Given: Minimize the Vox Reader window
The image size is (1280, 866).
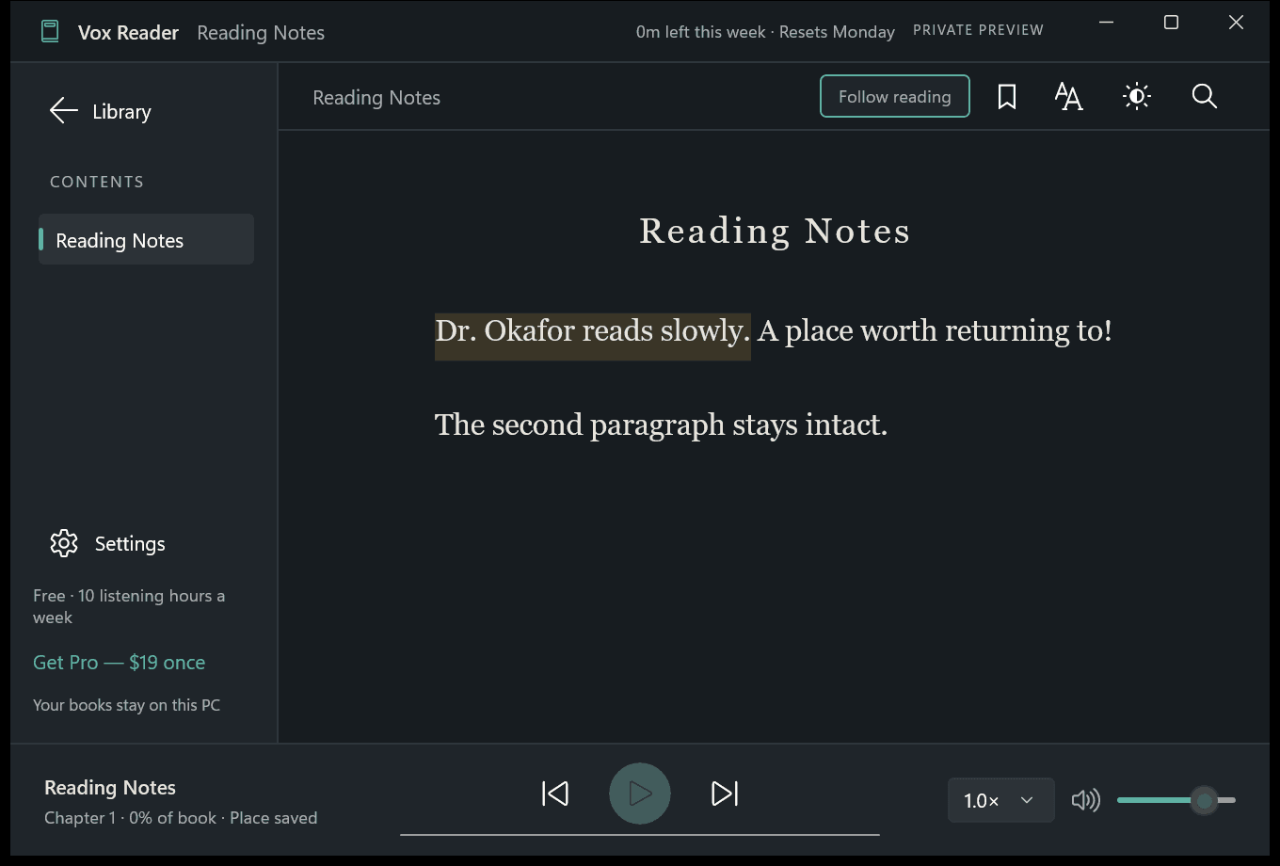Looking at the screenshot, I should point(1107,23).
